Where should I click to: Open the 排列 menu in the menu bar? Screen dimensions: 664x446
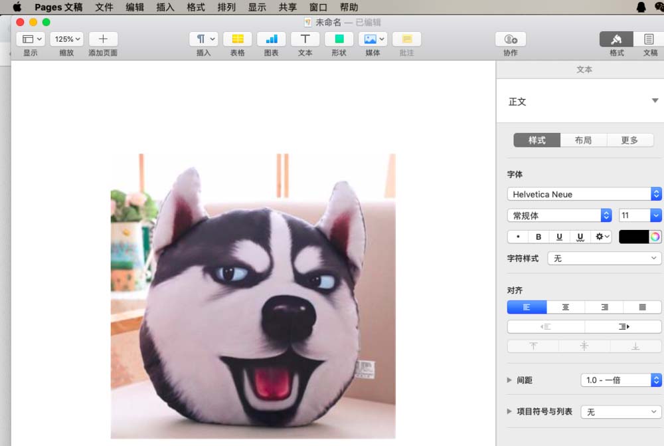226,7
